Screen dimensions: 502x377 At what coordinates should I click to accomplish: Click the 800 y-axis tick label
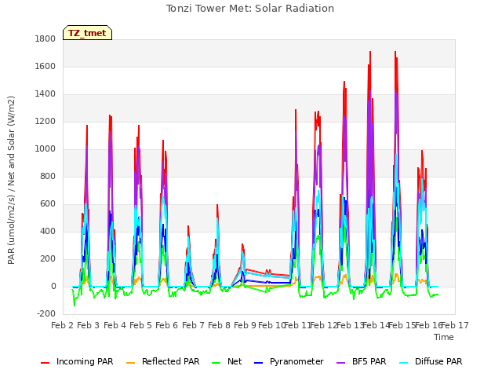48,176
